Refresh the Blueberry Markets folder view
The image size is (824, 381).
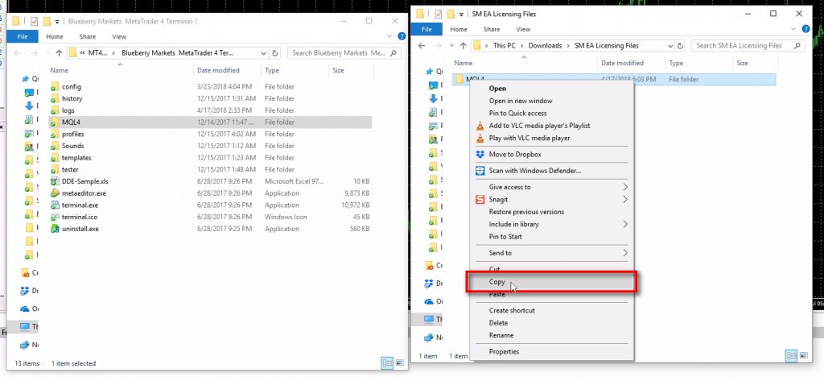[276, 53]
